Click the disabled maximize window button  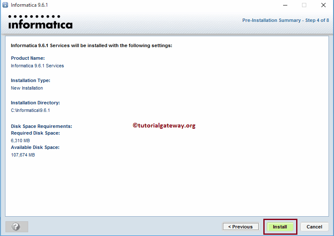point(304,5)
